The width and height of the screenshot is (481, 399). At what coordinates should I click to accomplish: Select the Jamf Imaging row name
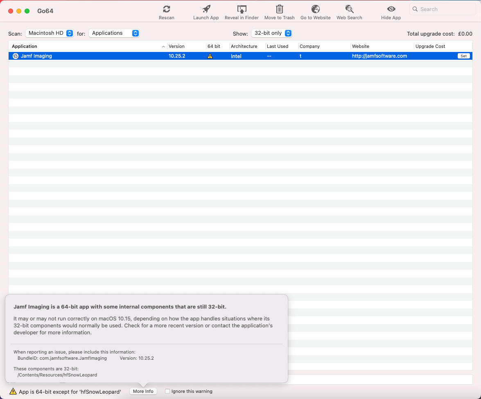(x=36, y=56)
